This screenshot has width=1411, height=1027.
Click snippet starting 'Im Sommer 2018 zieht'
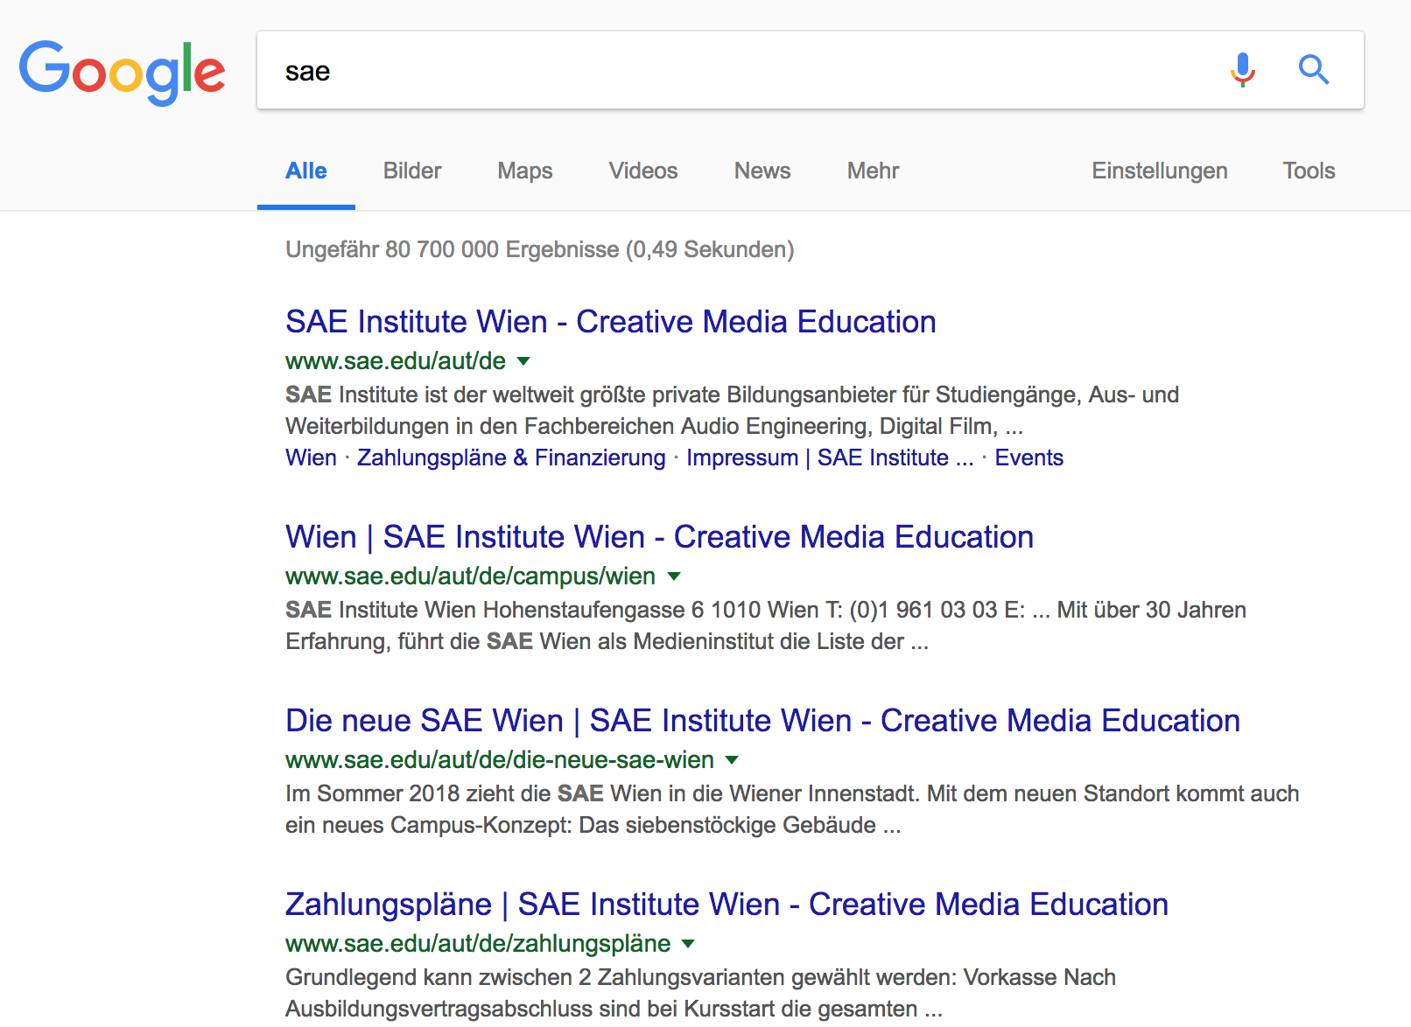(x=792, y=809)
